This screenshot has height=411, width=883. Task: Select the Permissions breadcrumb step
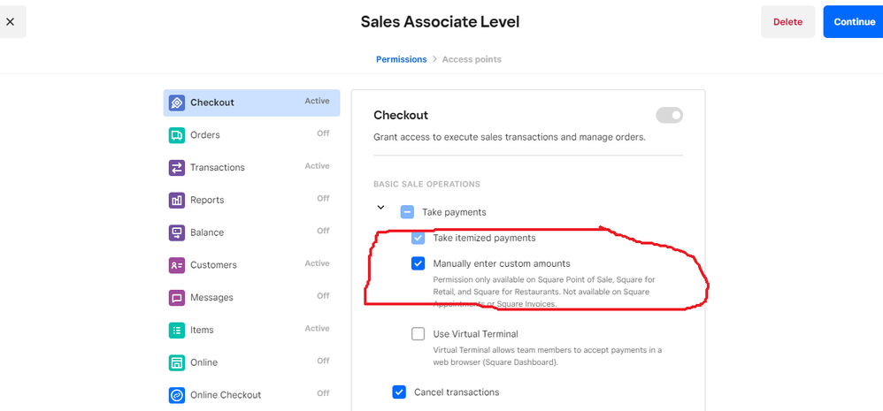tap(401, 59)
